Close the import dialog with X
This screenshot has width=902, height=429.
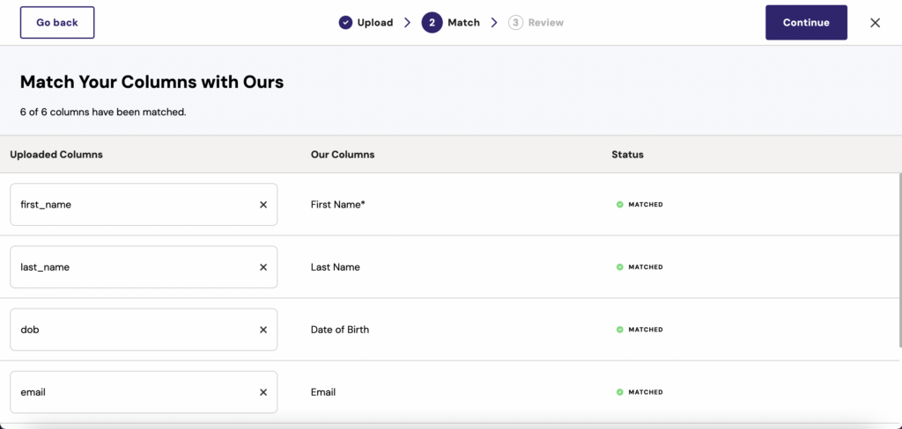(875, 23)
